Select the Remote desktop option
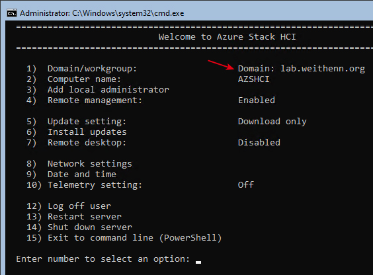The width and height of the screenshot is (373, 275). (x=76, y=143)
